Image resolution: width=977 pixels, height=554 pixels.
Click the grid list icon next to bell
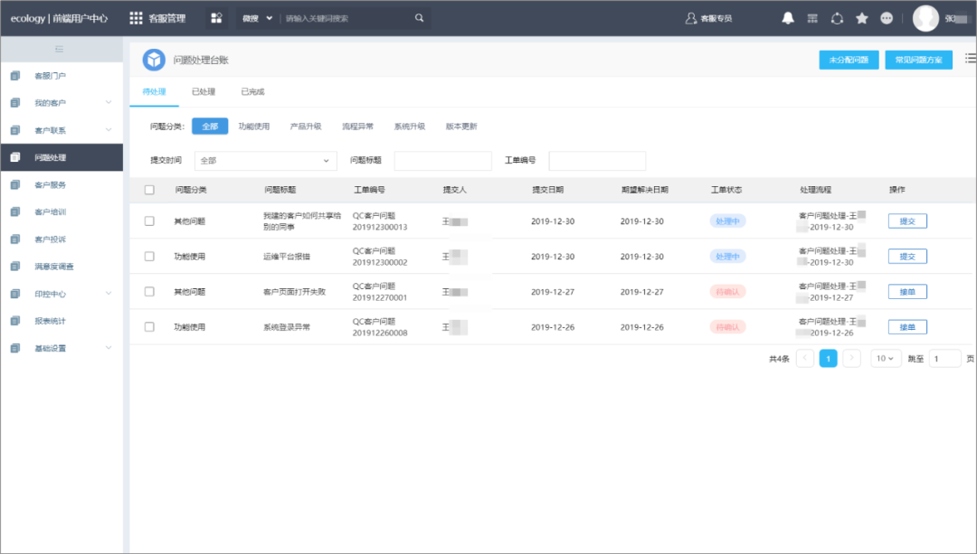(812, 18)
